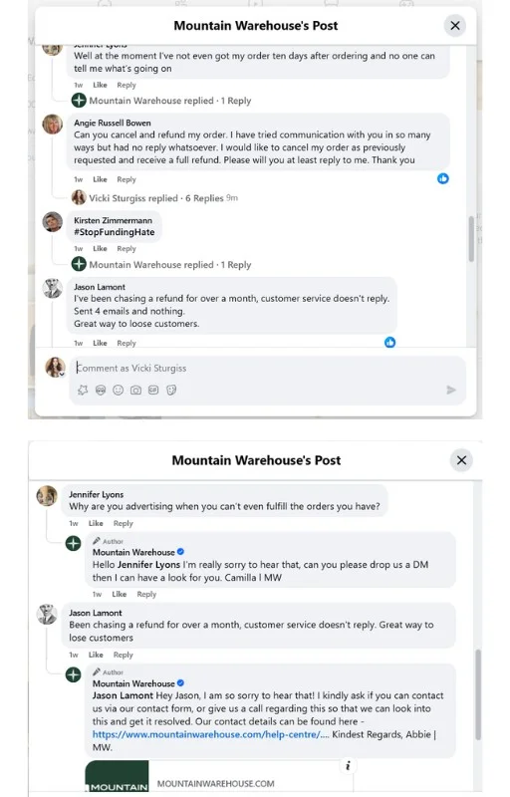Click the send arrow icon

coord(451,390)
